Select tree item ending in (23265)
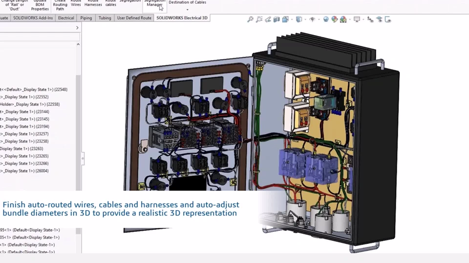Viewport: 469px width, 263px height. click(24, 156)
